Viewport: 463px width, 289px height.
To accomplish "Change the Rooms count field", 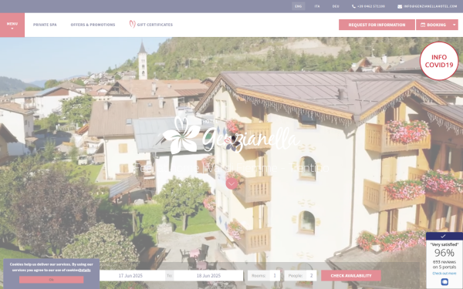I will (274, 276).
